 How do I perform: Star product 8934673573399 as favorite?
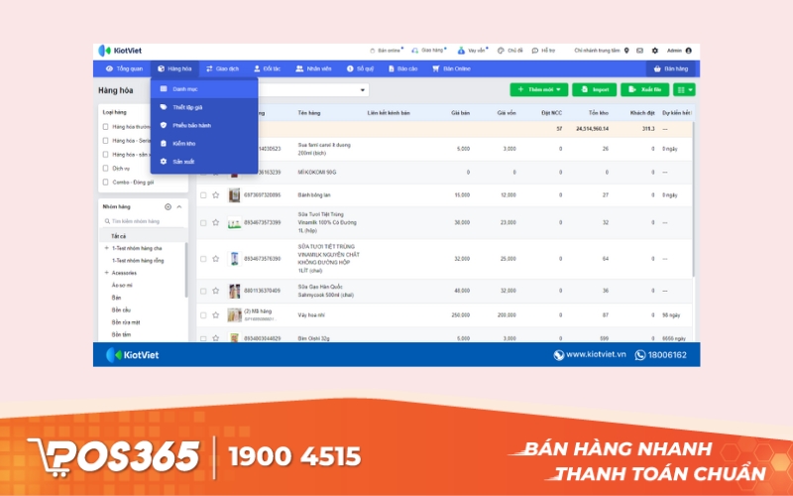(216, 222)
